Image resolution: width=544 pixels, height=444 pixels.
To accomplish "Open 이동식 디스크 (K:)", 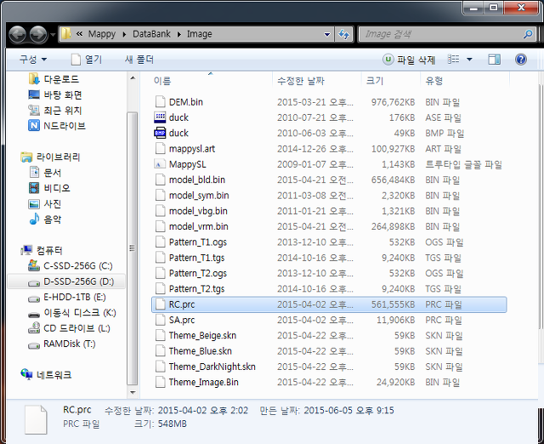I will point(71,313).
